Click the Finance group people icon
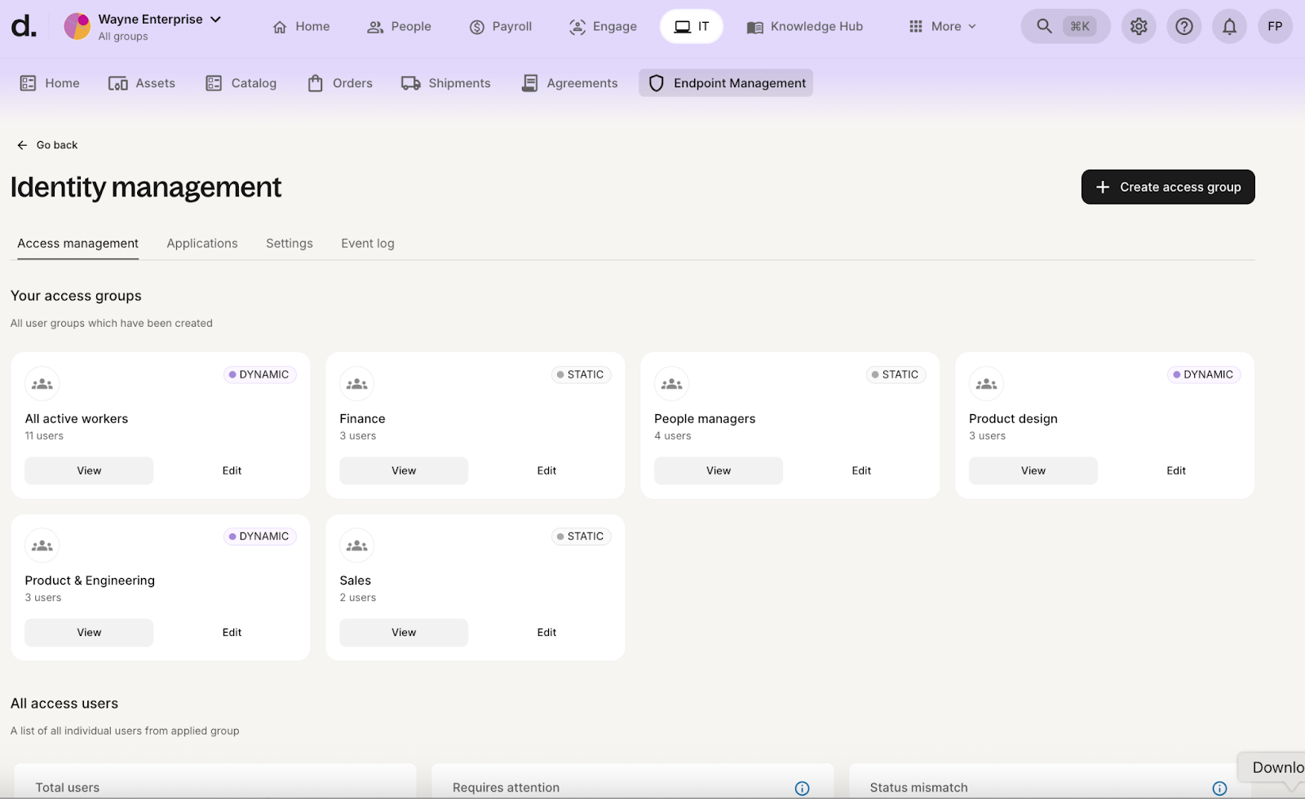The height and width of the screenshot is (799, 1305). coord(357,384)
